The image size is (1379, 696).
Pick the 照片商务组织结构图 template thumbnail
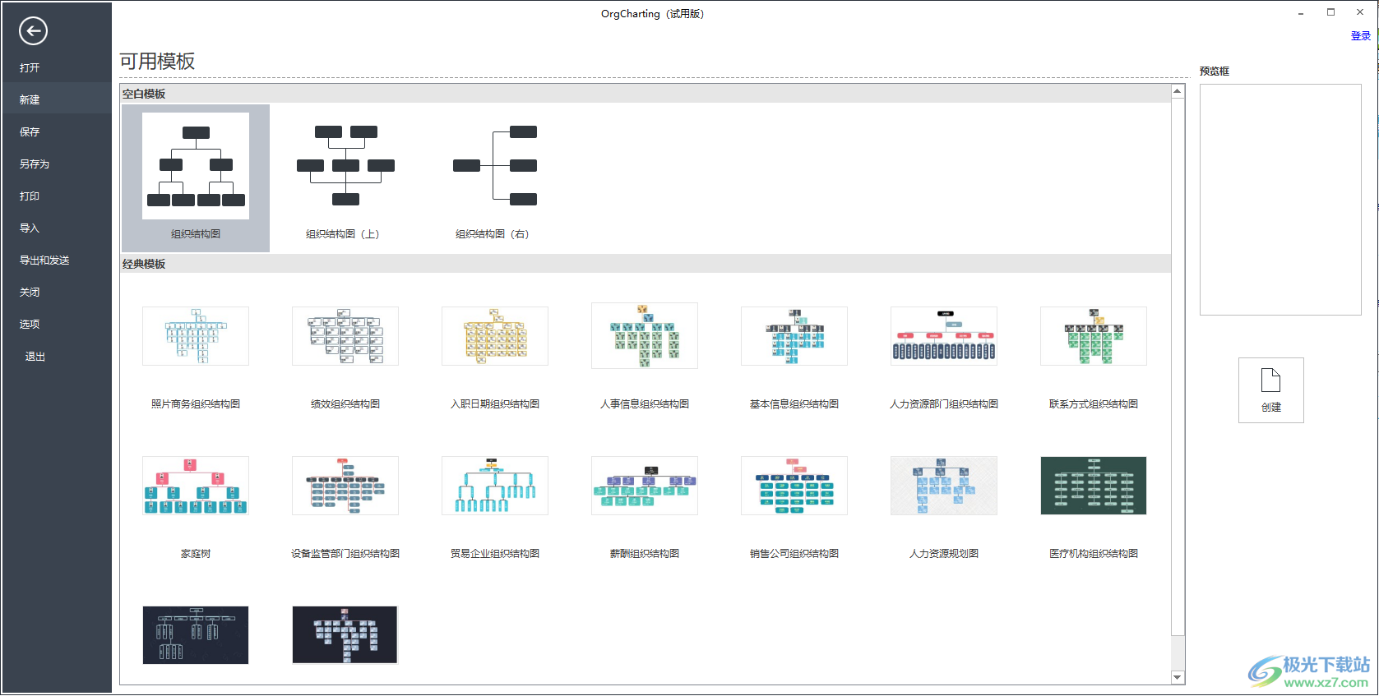[196, 336]
